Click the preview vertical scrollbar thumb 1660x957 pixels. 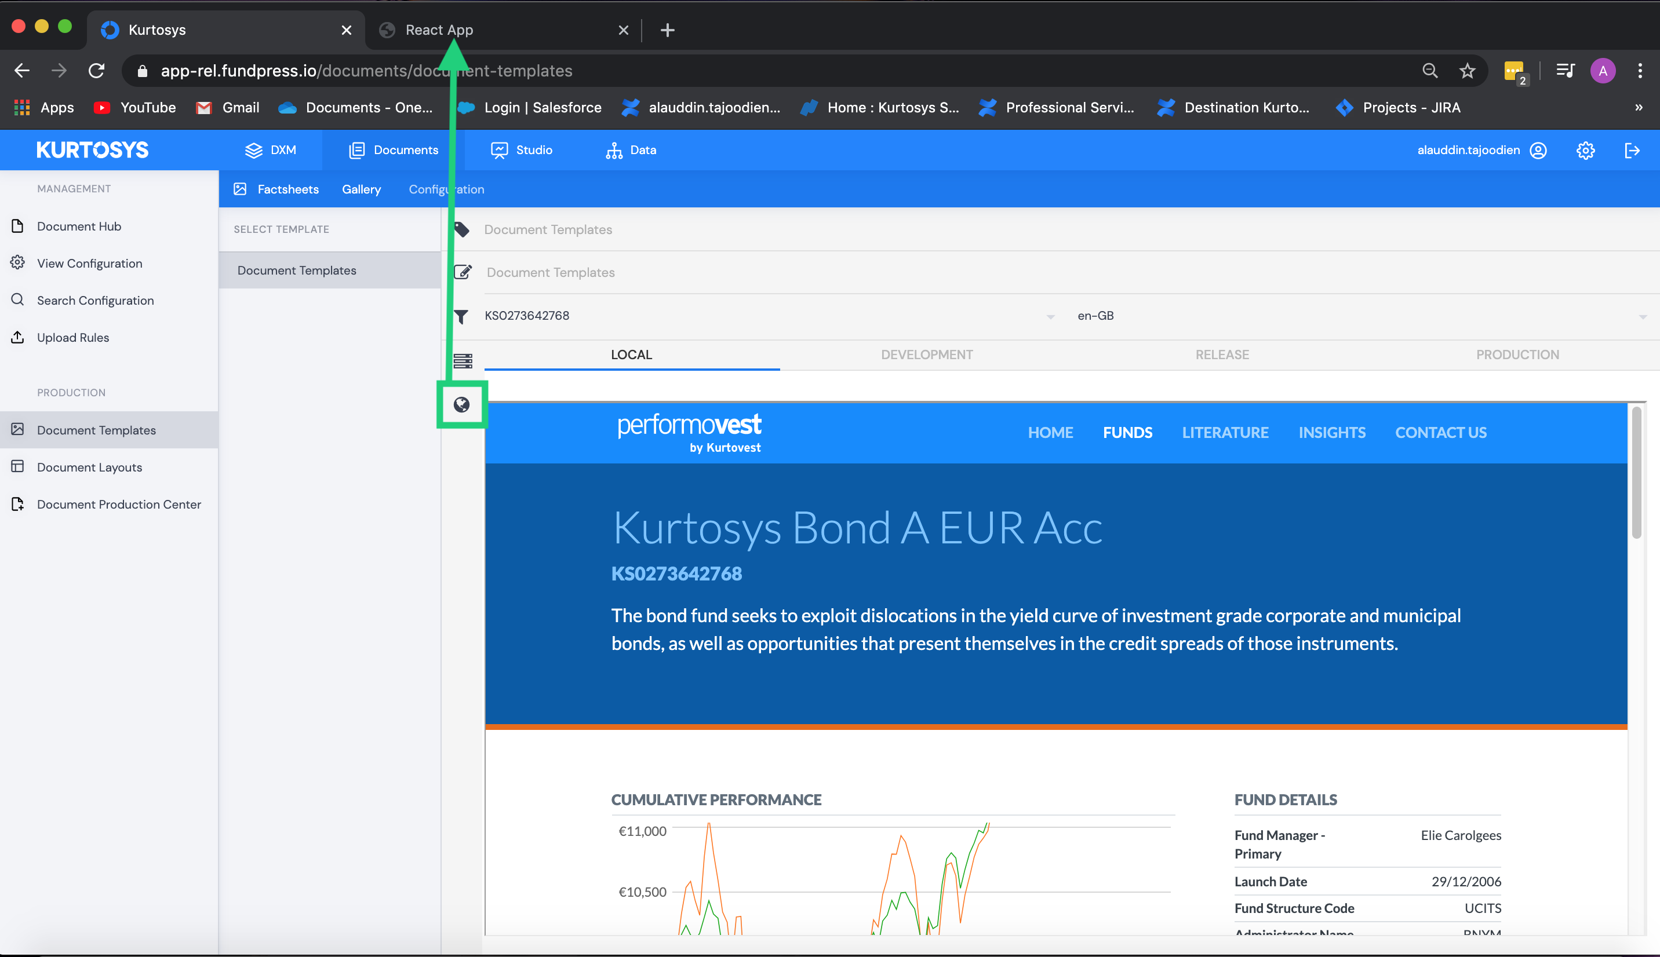[1636, 473]
